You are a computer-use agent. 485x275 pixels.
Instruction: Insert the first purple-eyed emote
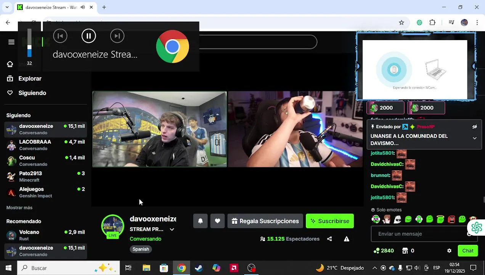click(376, 219)
